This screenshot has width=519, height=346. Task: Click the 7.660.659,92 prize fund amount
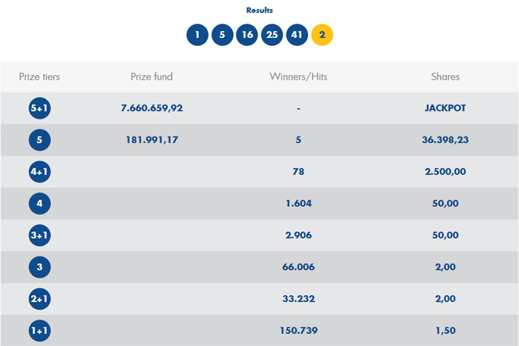tap(152, 108)
